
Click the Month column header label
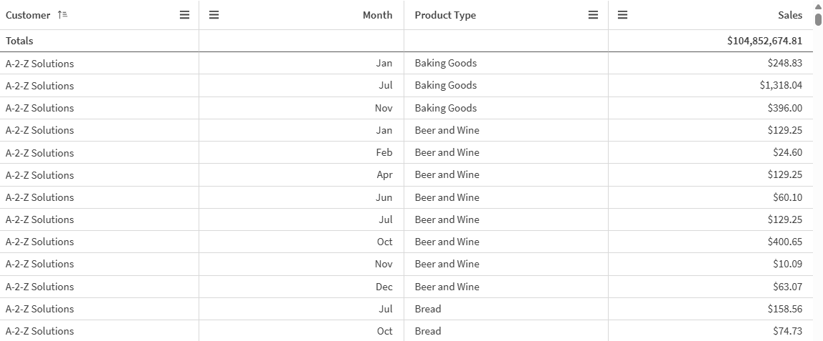coord(377,15)
